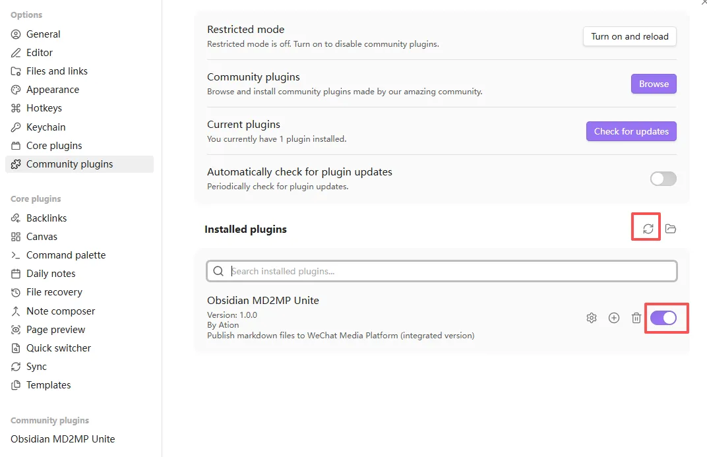Open Core plugins settings
The width and height of the screenshot is (707, 457).
[54, 146]
